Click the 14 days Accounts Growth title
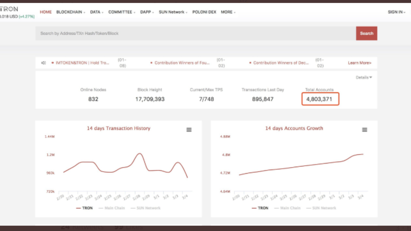 (x=294, y=128)
